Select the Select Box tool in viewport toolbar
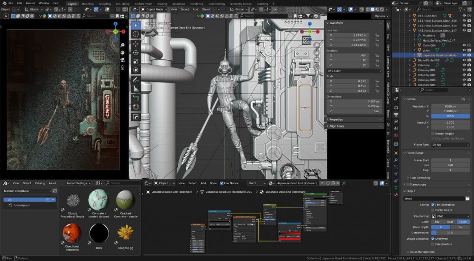This screenshot has height=261, width=474. point(136,26)
